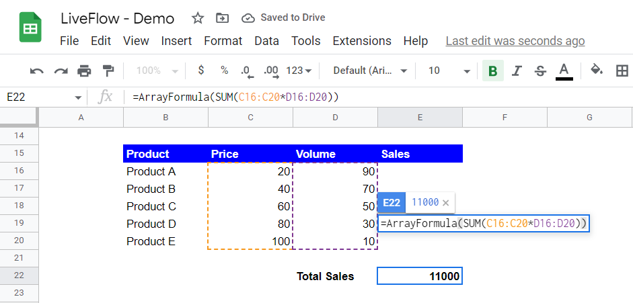Toggle italic formatting
633x303 pixels.
coord(517,71)
